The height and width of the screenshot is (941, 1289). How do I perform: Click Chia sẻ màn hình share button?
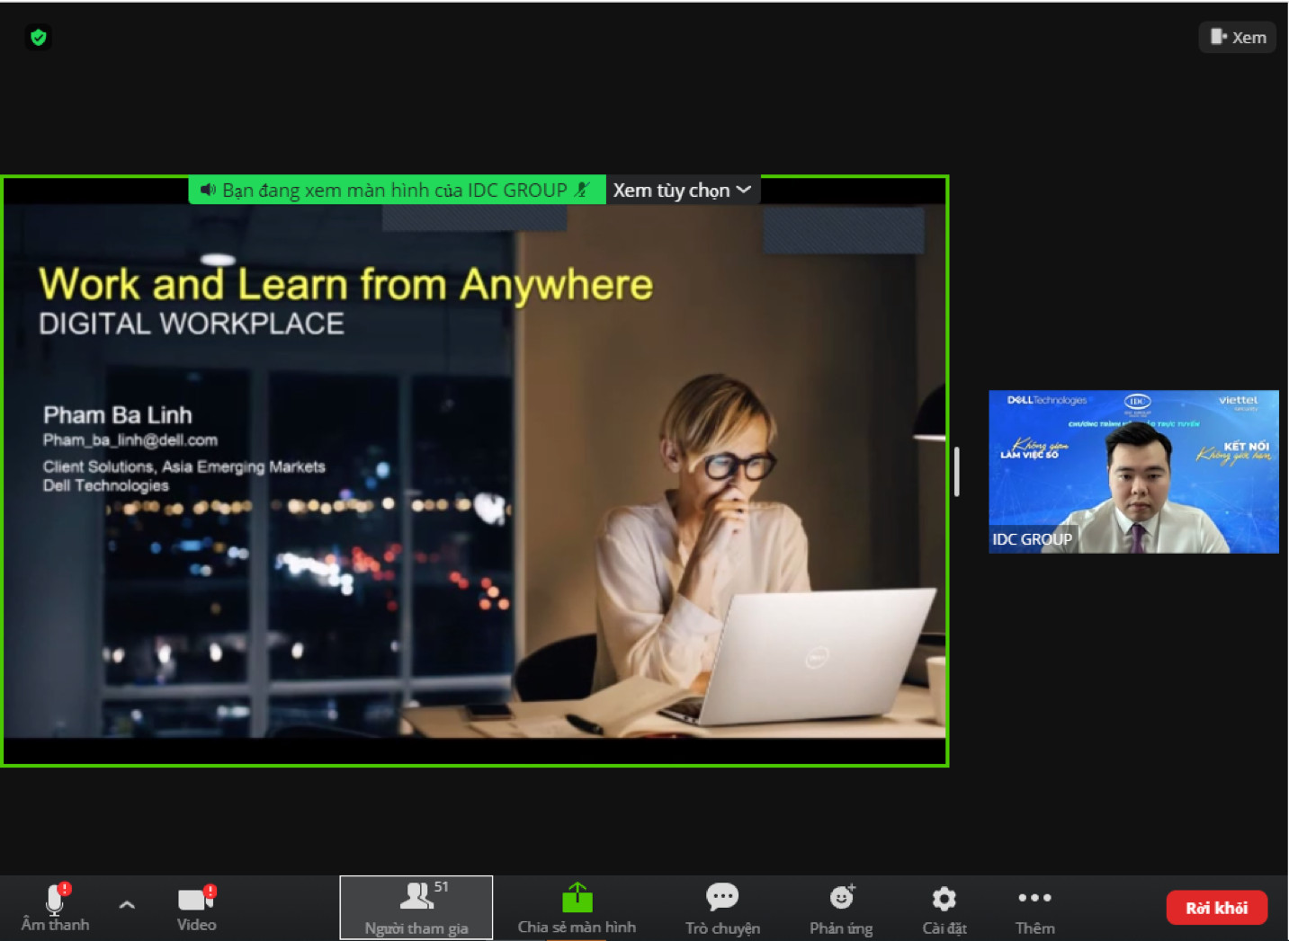pos(577,908)
